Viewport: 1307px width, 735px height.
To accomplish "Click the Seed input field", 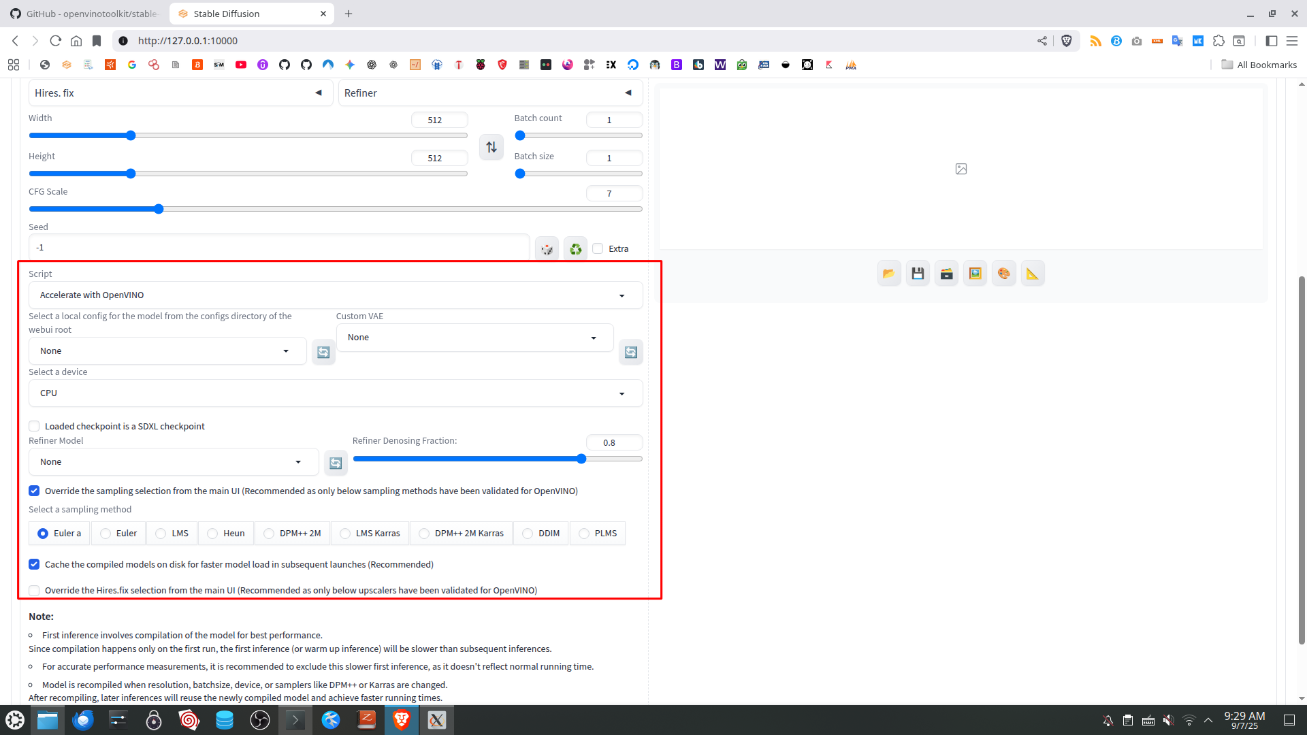I will [x=279, y=248].
